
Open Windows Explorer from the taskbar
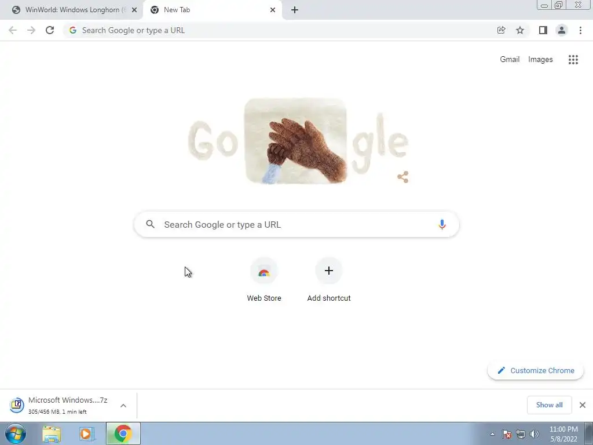pos(52,433)
